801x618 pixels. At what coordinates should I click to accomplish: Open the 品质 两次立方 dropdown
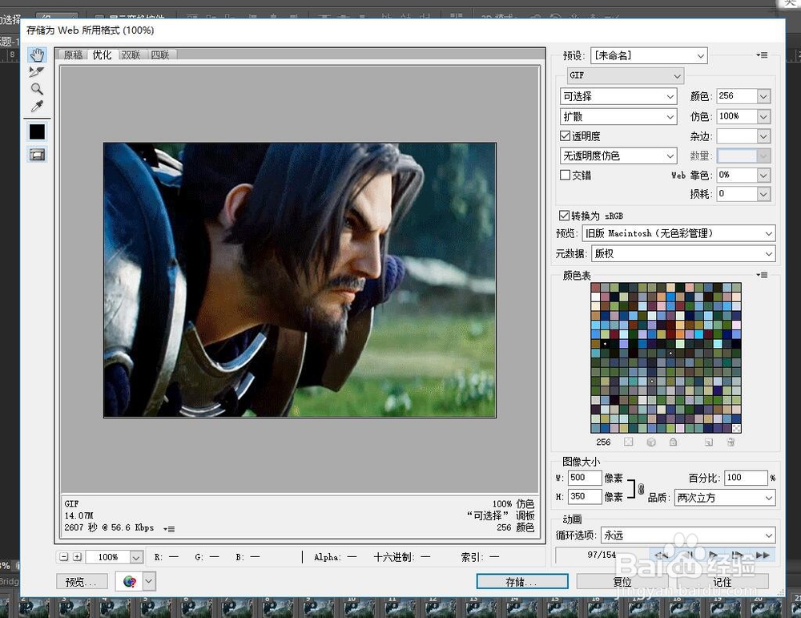coord(725,497)
